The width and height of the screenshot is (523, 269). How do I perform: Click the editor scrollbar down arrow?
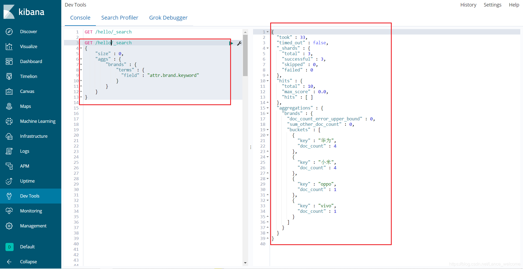click(x=245, y=263)
